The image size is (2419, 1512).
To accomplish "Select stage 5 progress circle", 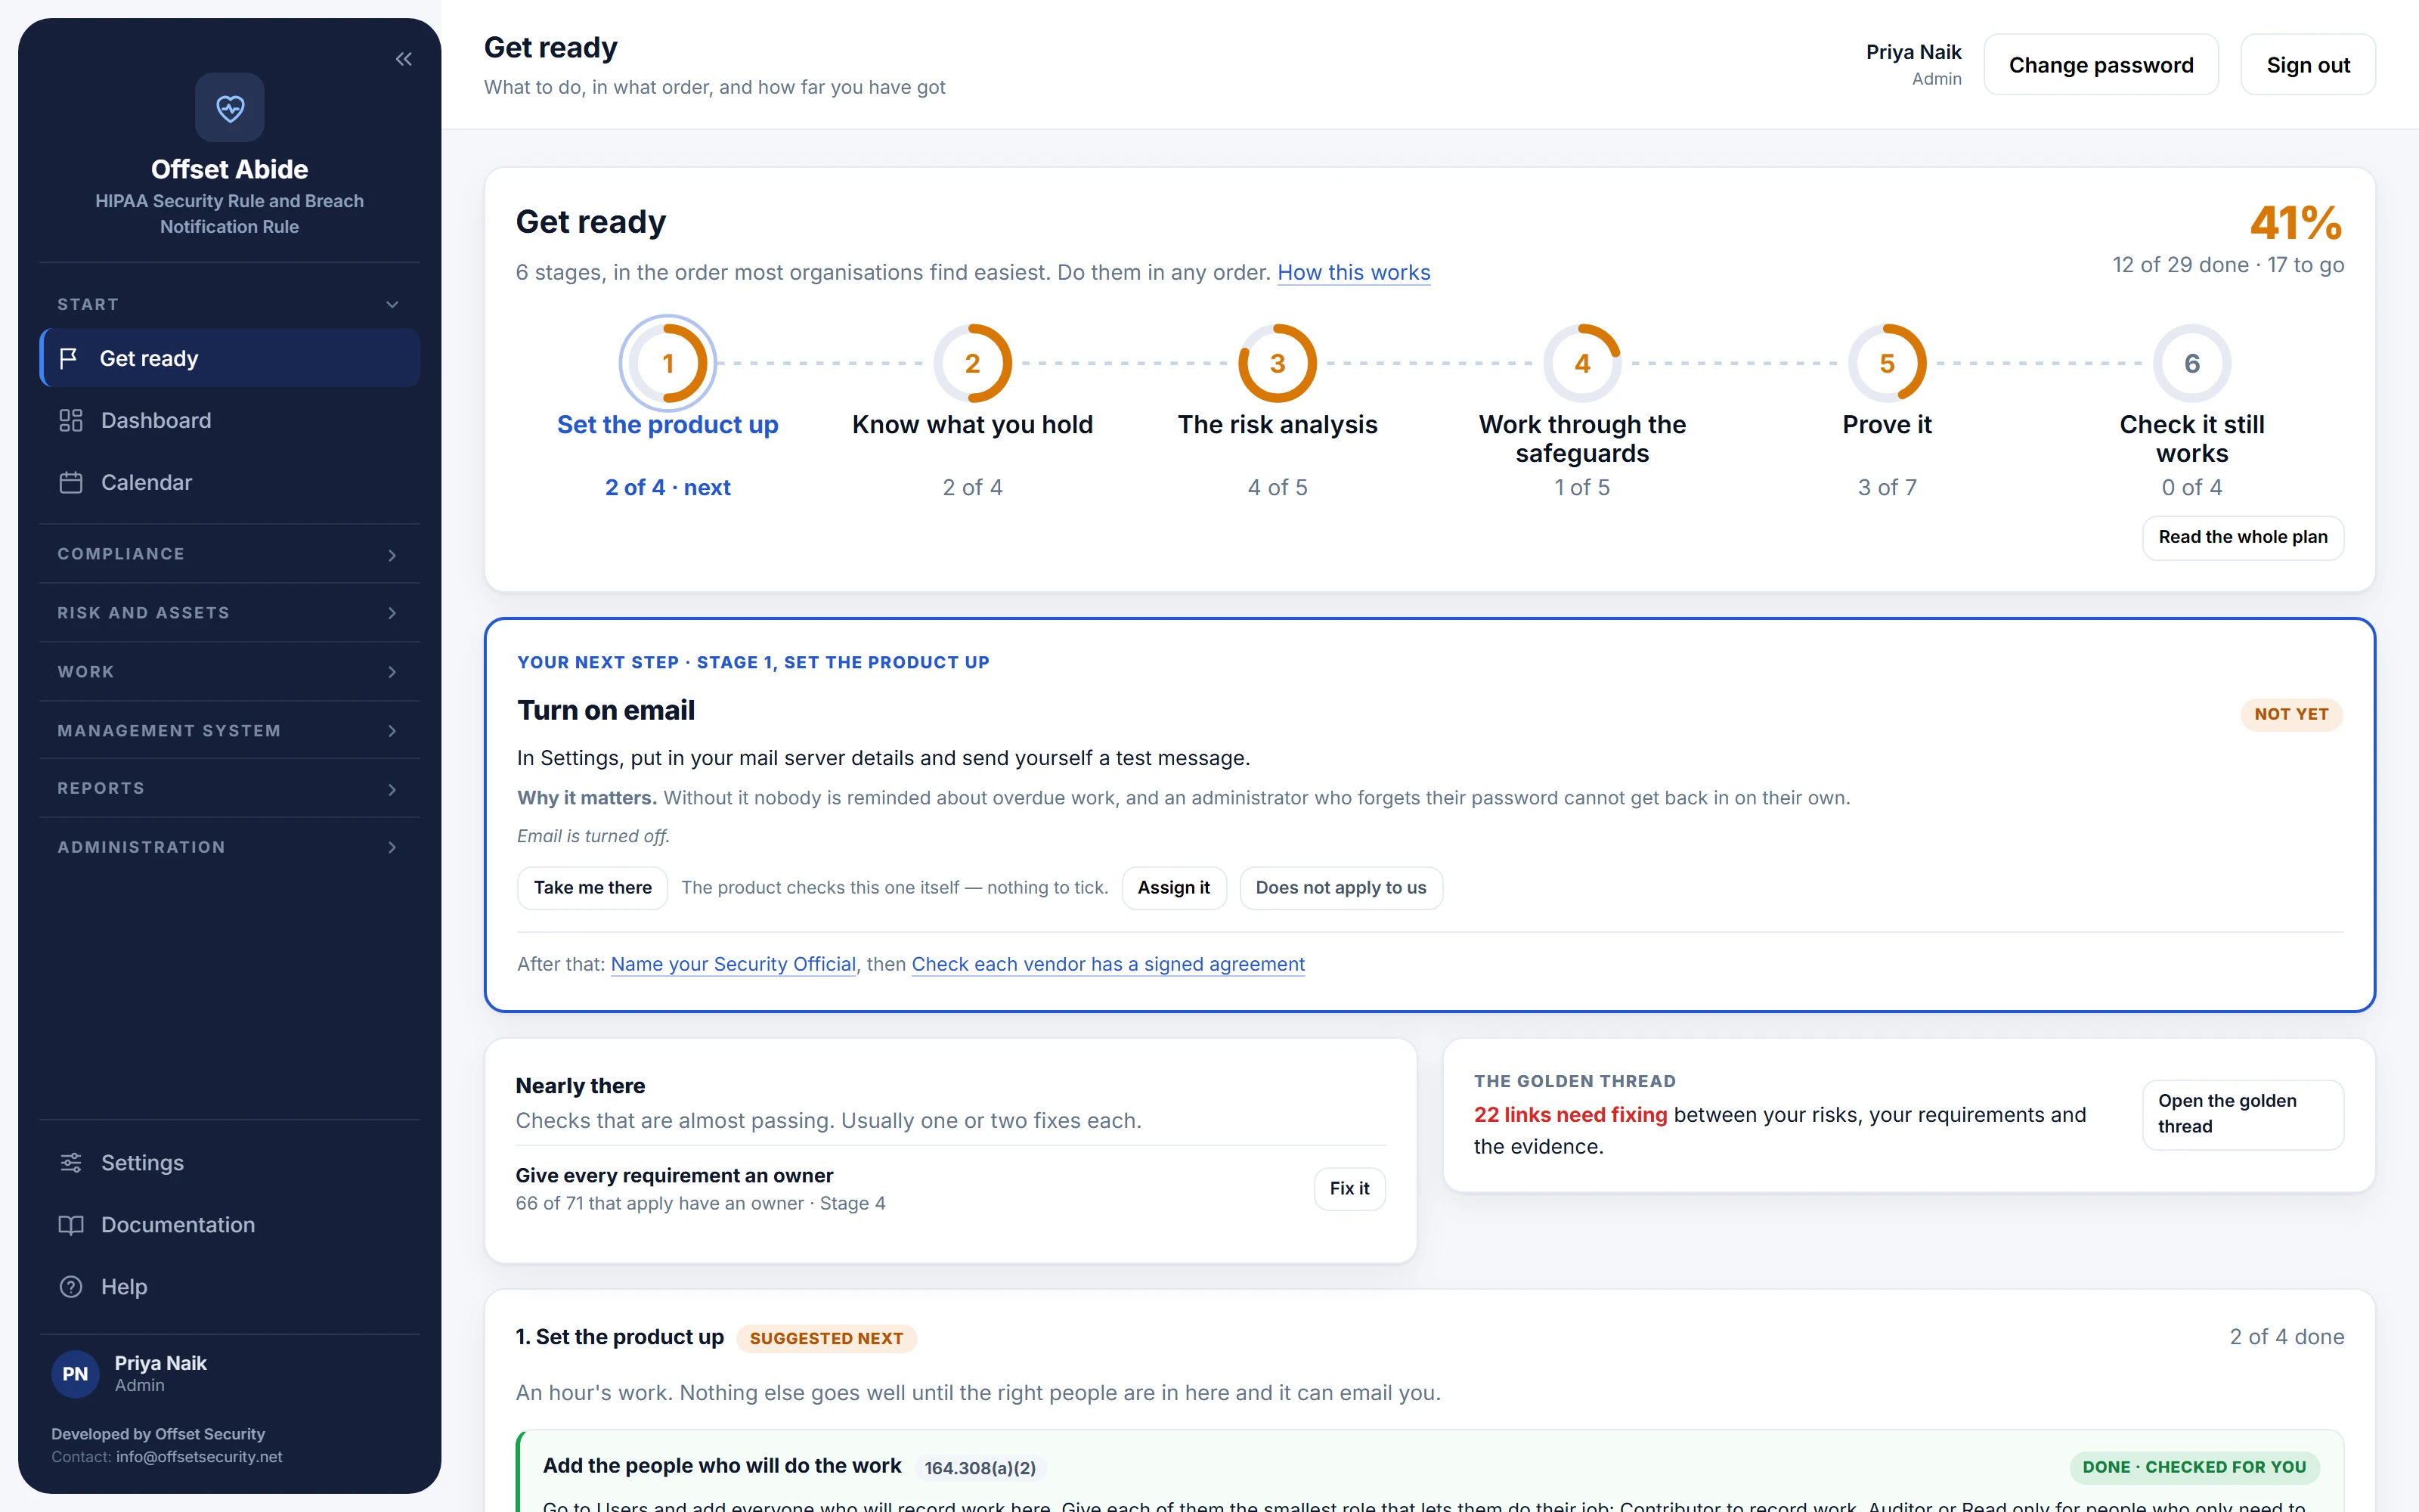I will tap(1888, 363).
